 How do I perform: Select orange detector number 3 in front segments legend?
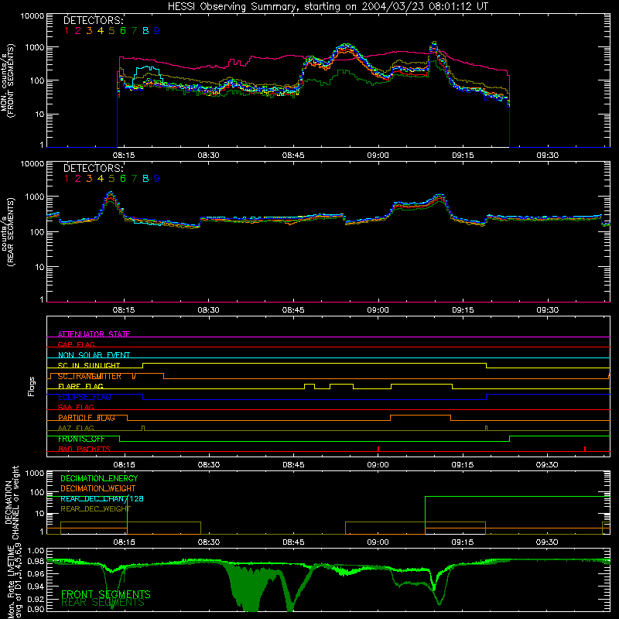(x=89, y=30)
